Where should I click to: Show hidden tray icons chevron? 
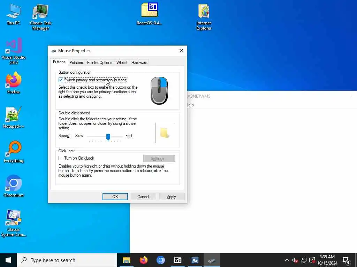click(287, 260)
